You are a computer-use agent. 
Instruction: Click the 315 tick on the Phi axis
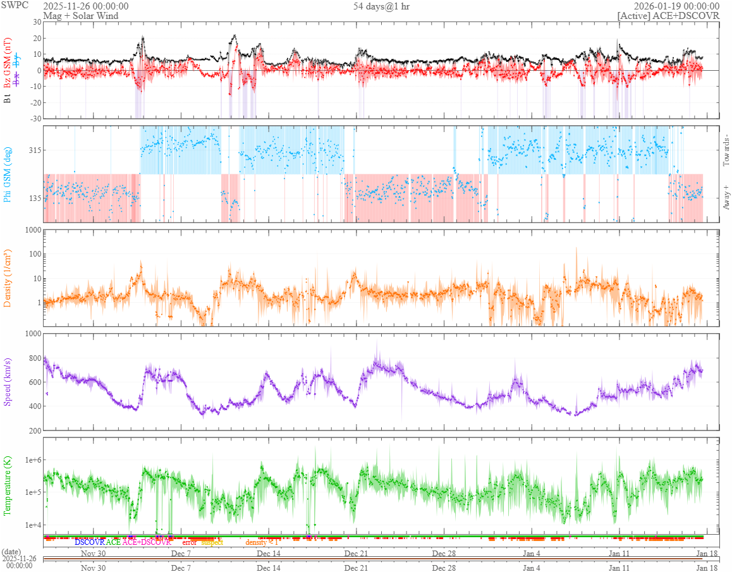[35, 150]
